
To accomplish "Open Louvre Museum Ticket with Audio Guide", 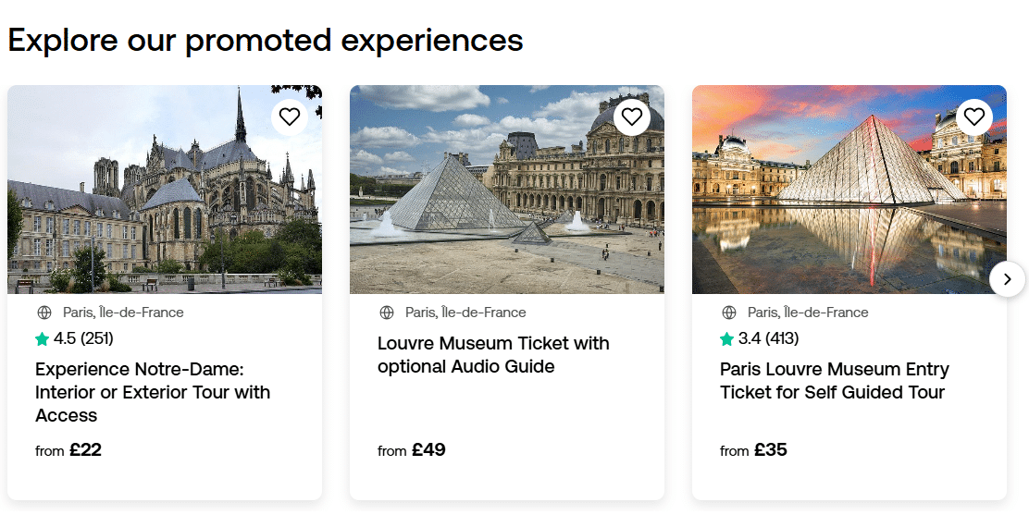I will [493, 355].
